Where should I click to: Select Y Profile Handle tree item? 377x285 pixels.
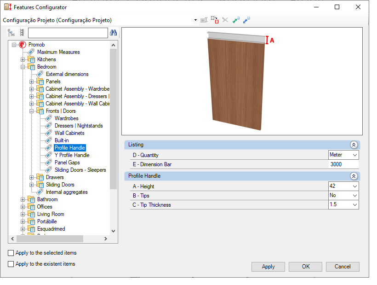(72, 155)
